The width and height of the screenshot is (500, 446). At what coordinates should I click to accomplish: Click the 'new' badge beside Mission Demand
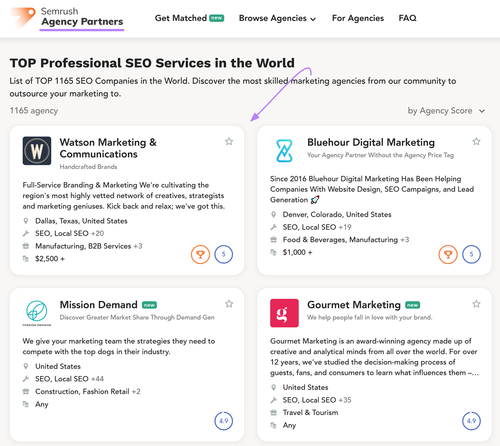tap(149, 305)
